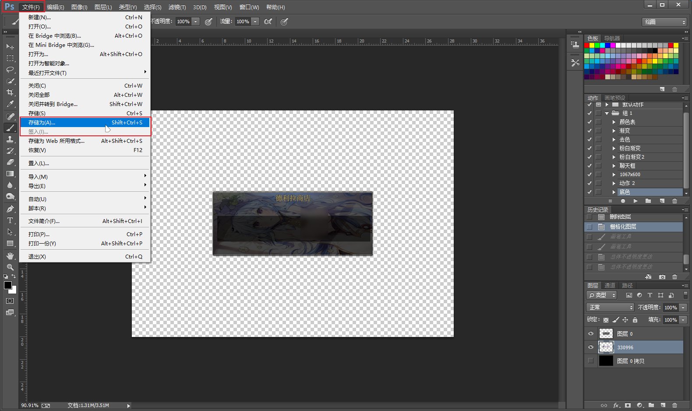Screen dimensions: 692x411
Task: Toggle the layer filter switch
Action: pos(685,295)
